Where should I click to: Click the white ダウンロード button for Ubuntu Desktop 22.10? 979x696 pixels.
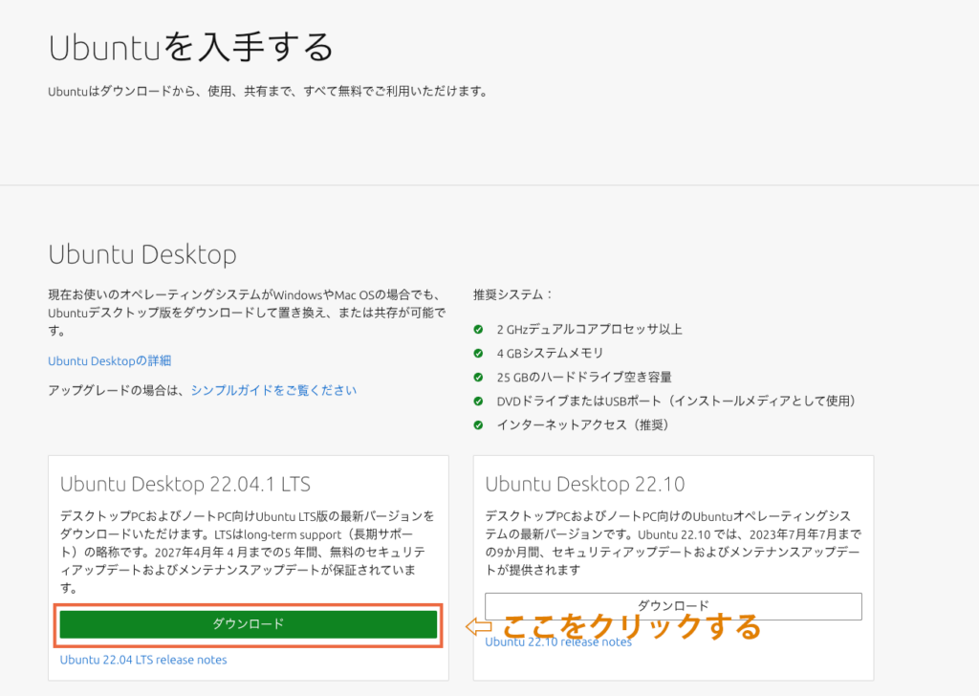(673, 606)
